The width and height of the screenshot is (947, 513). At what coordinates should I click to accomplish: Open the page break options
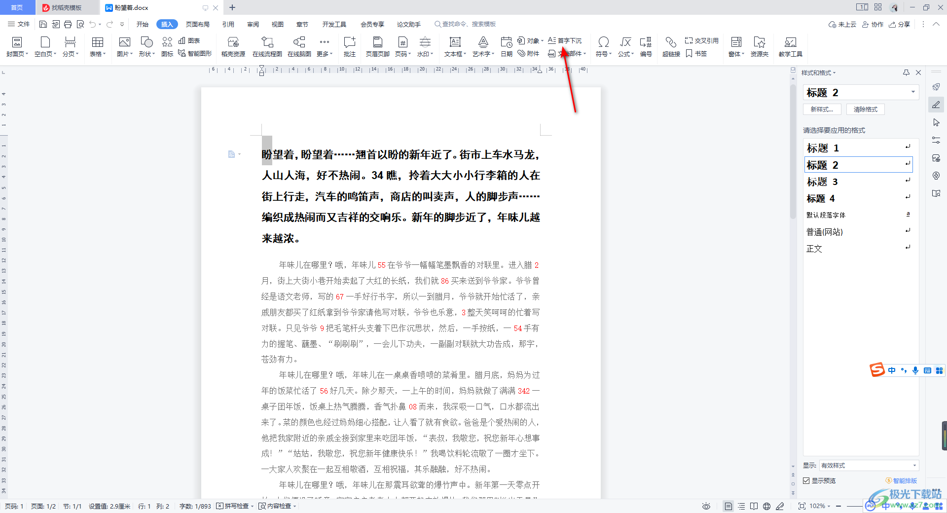(x=70, y=47)
